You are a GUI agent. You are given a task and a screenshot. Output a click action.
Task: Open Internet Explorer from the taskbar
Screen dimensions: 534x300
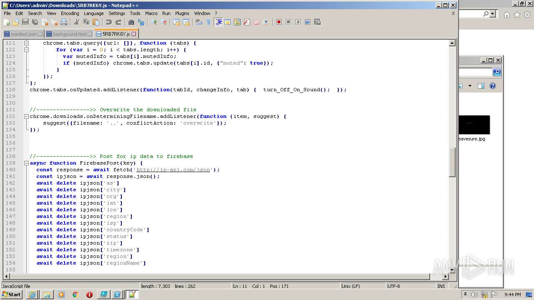(33, 295)
